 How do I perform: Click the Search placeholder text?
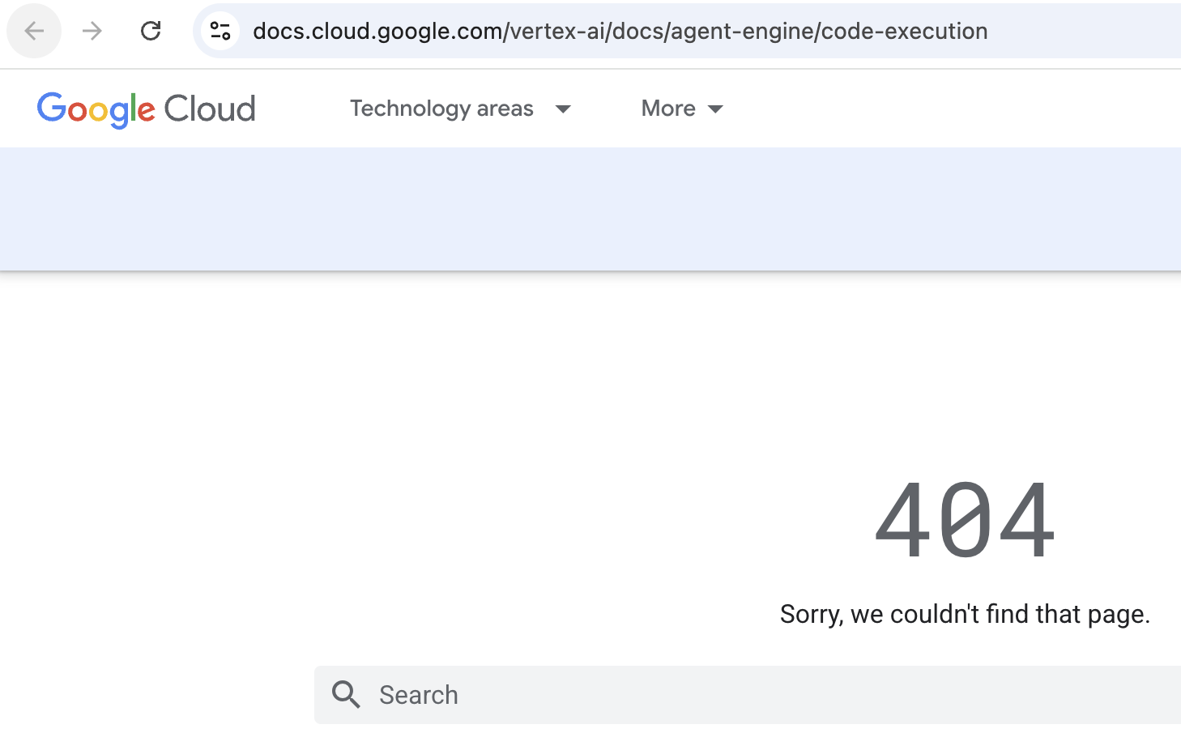coord(419,695)
